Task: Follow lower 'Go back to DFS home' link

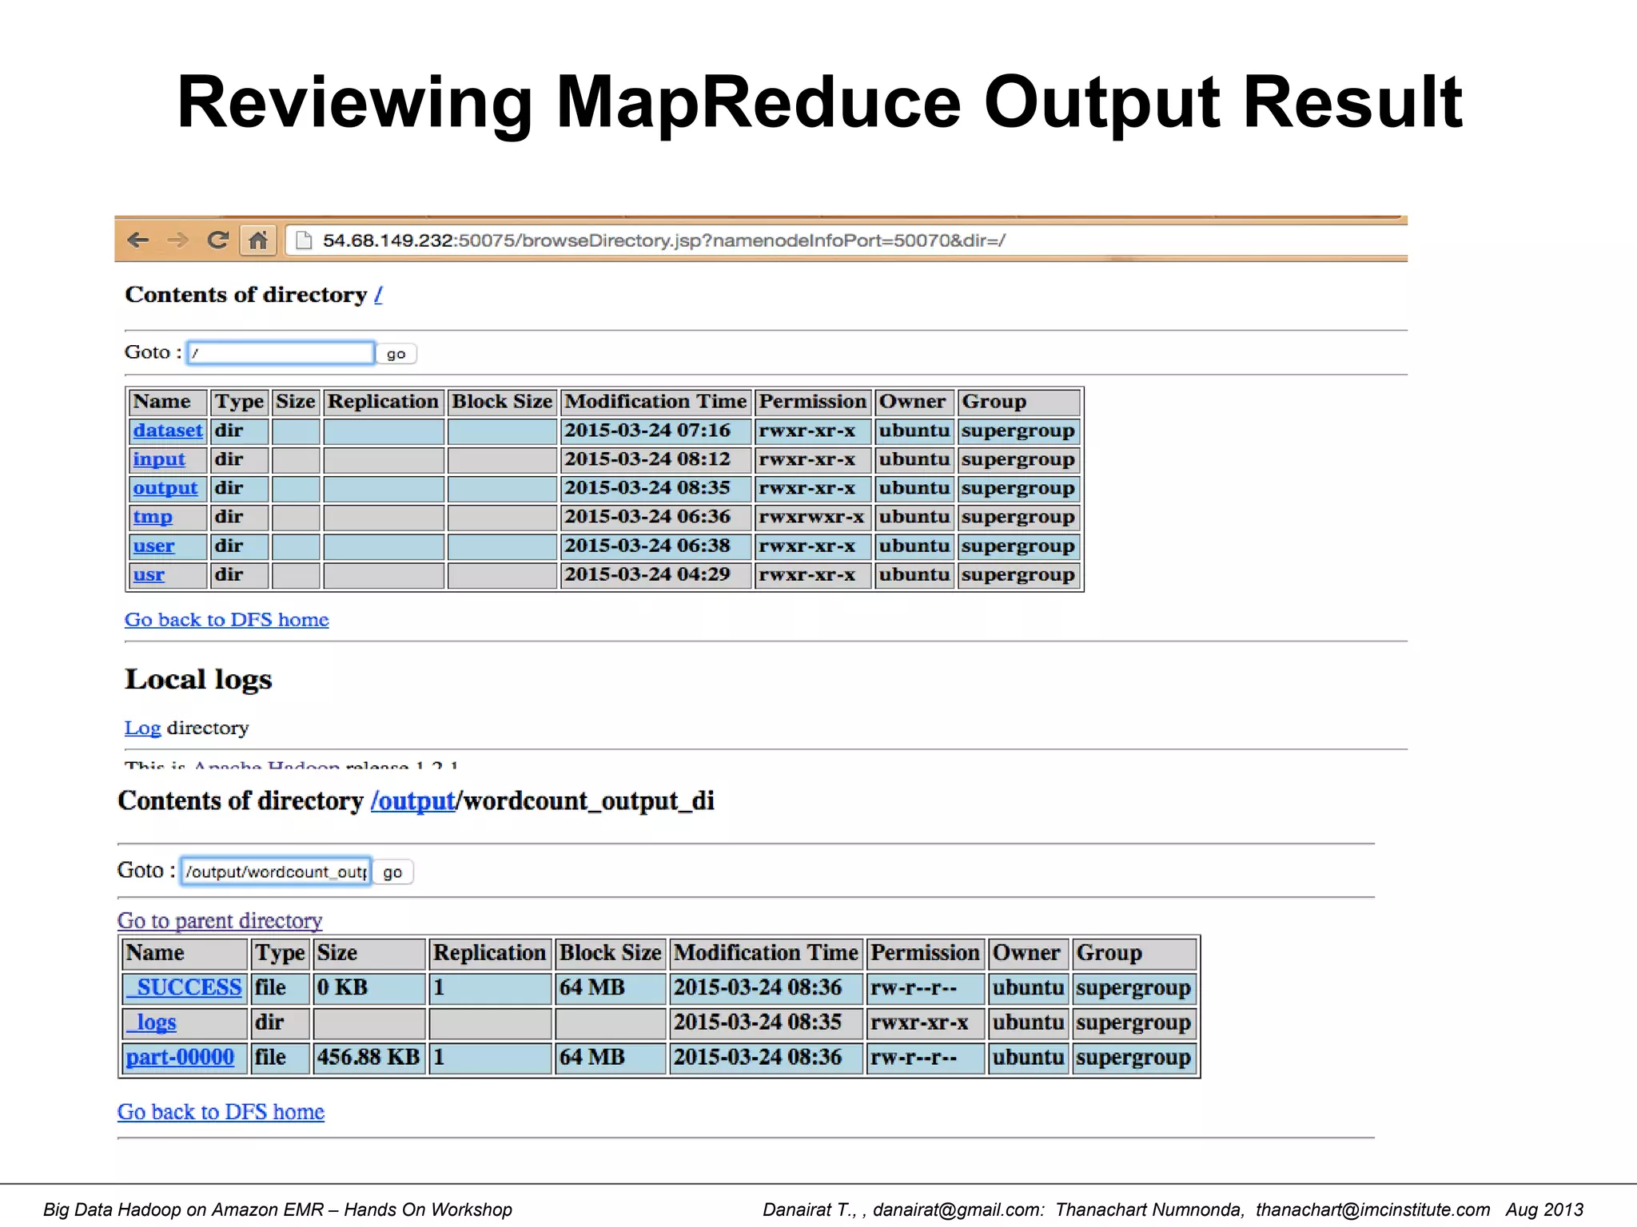Action: [221, 1112]
